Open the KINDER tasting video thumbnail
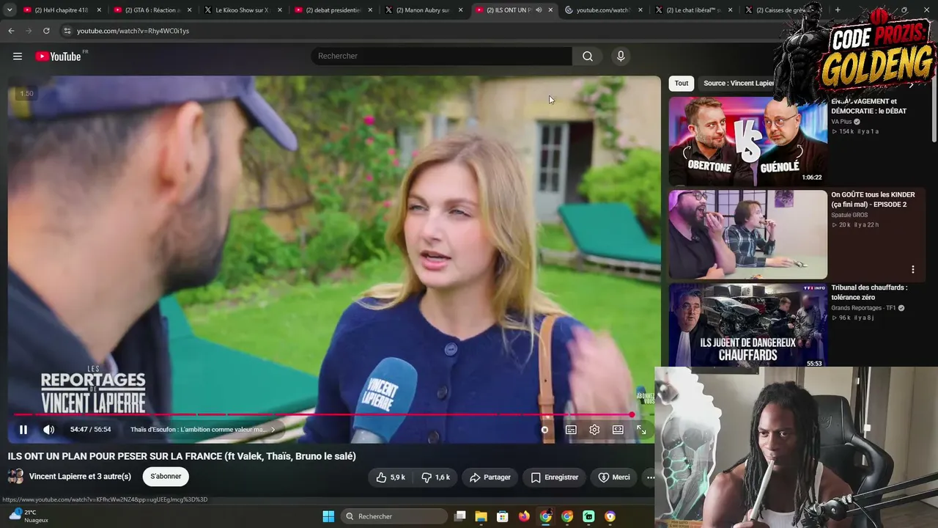Viewport: 938px width, 528px height. [x=747, y=235]
